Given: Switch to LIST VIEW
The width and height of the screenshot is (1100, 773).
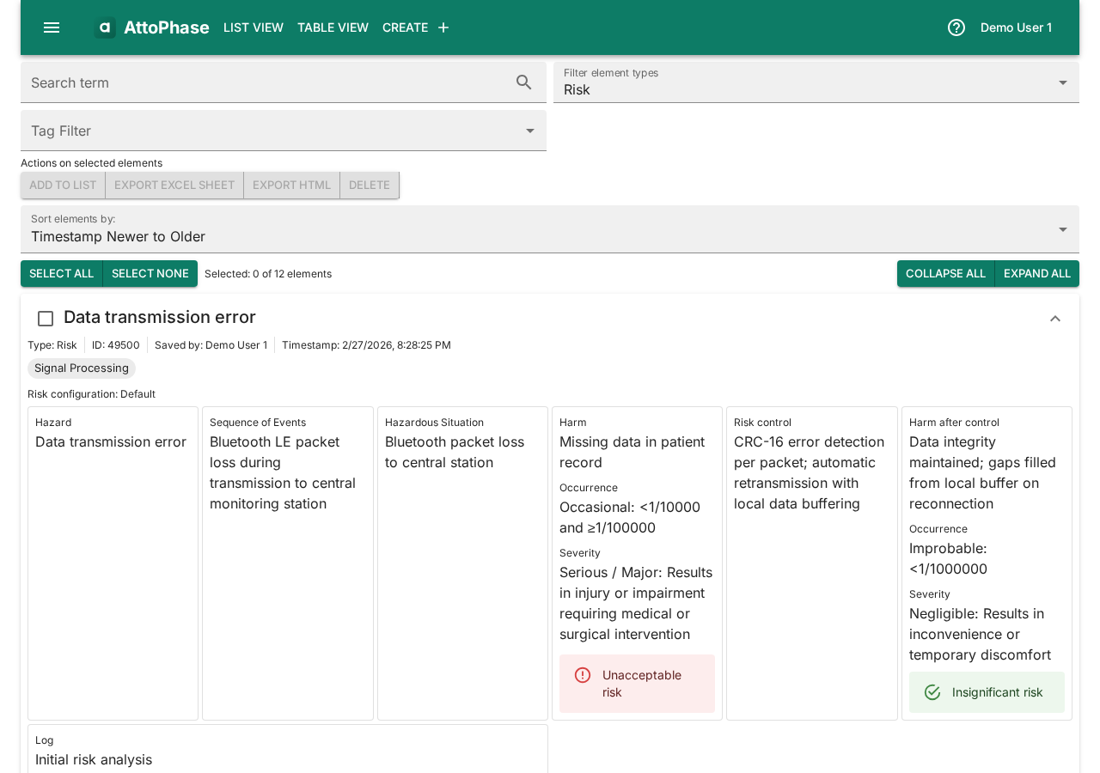Looking at the screenshot, I should click(253, 26).
